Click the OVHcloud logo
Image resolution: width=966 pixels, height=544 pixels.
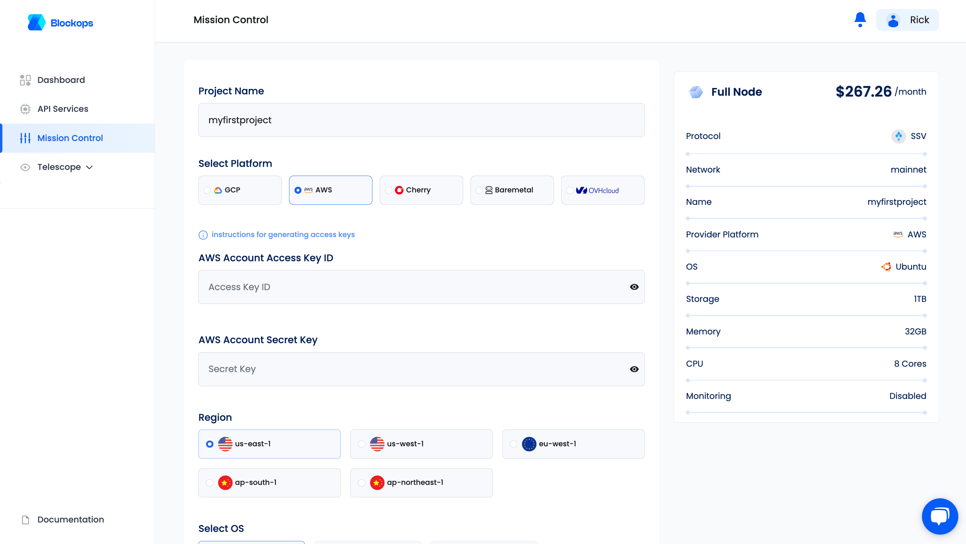click(x=597, y=190)
